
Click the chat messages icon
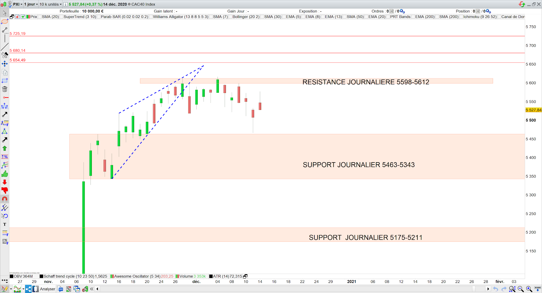coord(60,289)
